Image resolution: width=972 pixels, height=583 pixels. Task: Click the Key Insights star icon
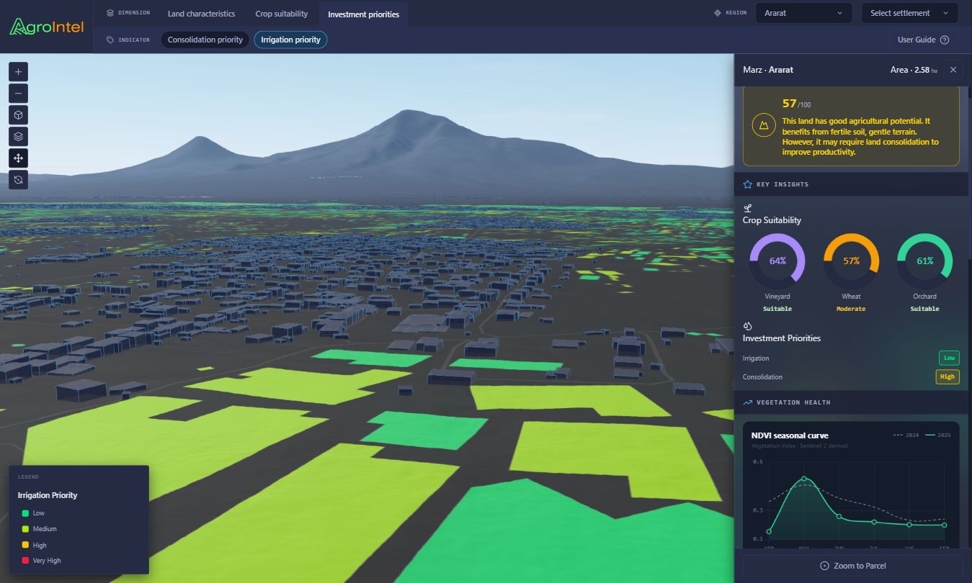tap(748, 184)
